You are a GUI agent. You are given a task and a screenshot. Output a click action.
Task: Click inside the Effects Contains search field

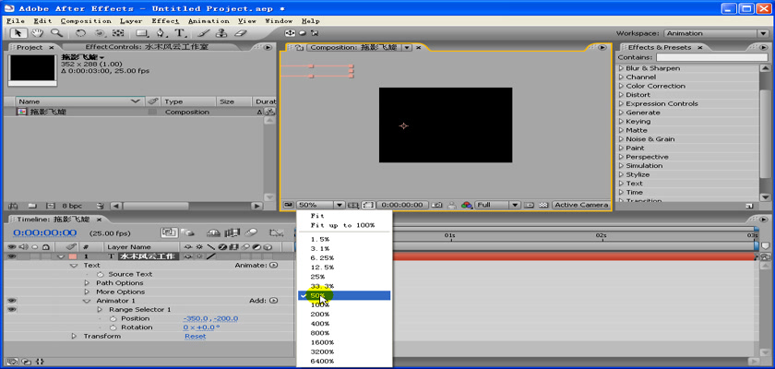tap(711, 58)
